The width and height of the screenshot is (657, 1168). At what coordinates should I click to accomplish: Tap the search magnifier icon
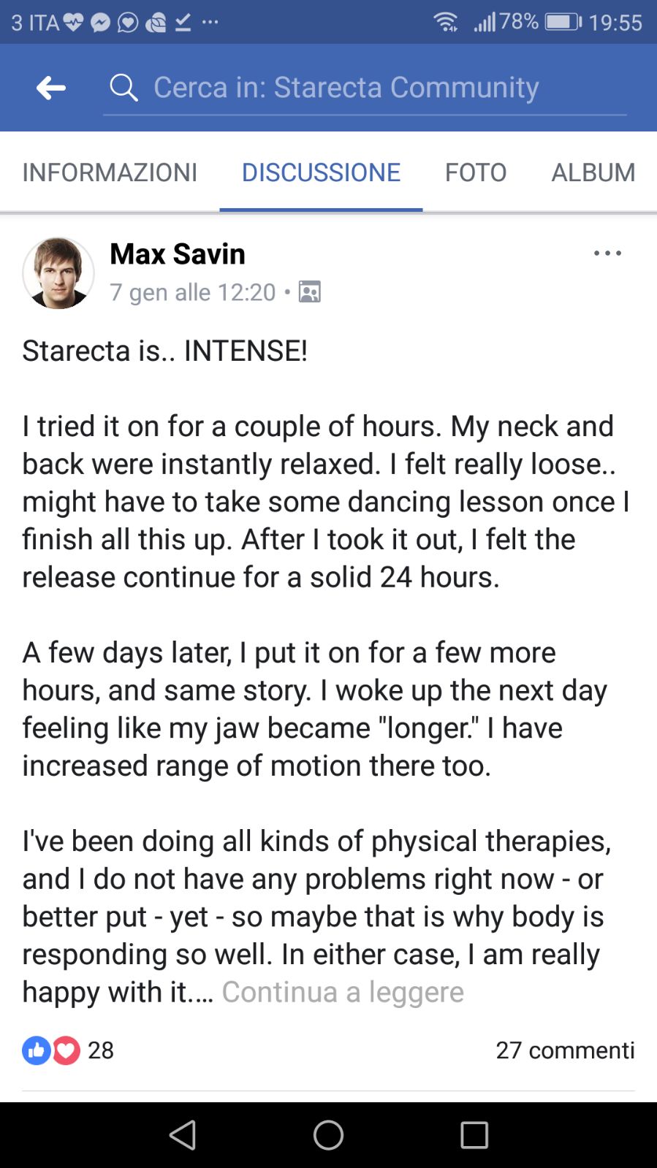(x=124, y=88)
